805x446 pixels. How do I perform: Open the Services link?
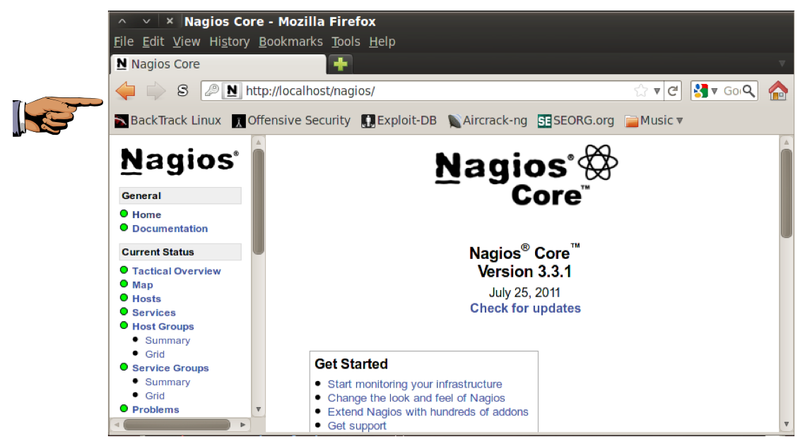click(x=153, y=313)
